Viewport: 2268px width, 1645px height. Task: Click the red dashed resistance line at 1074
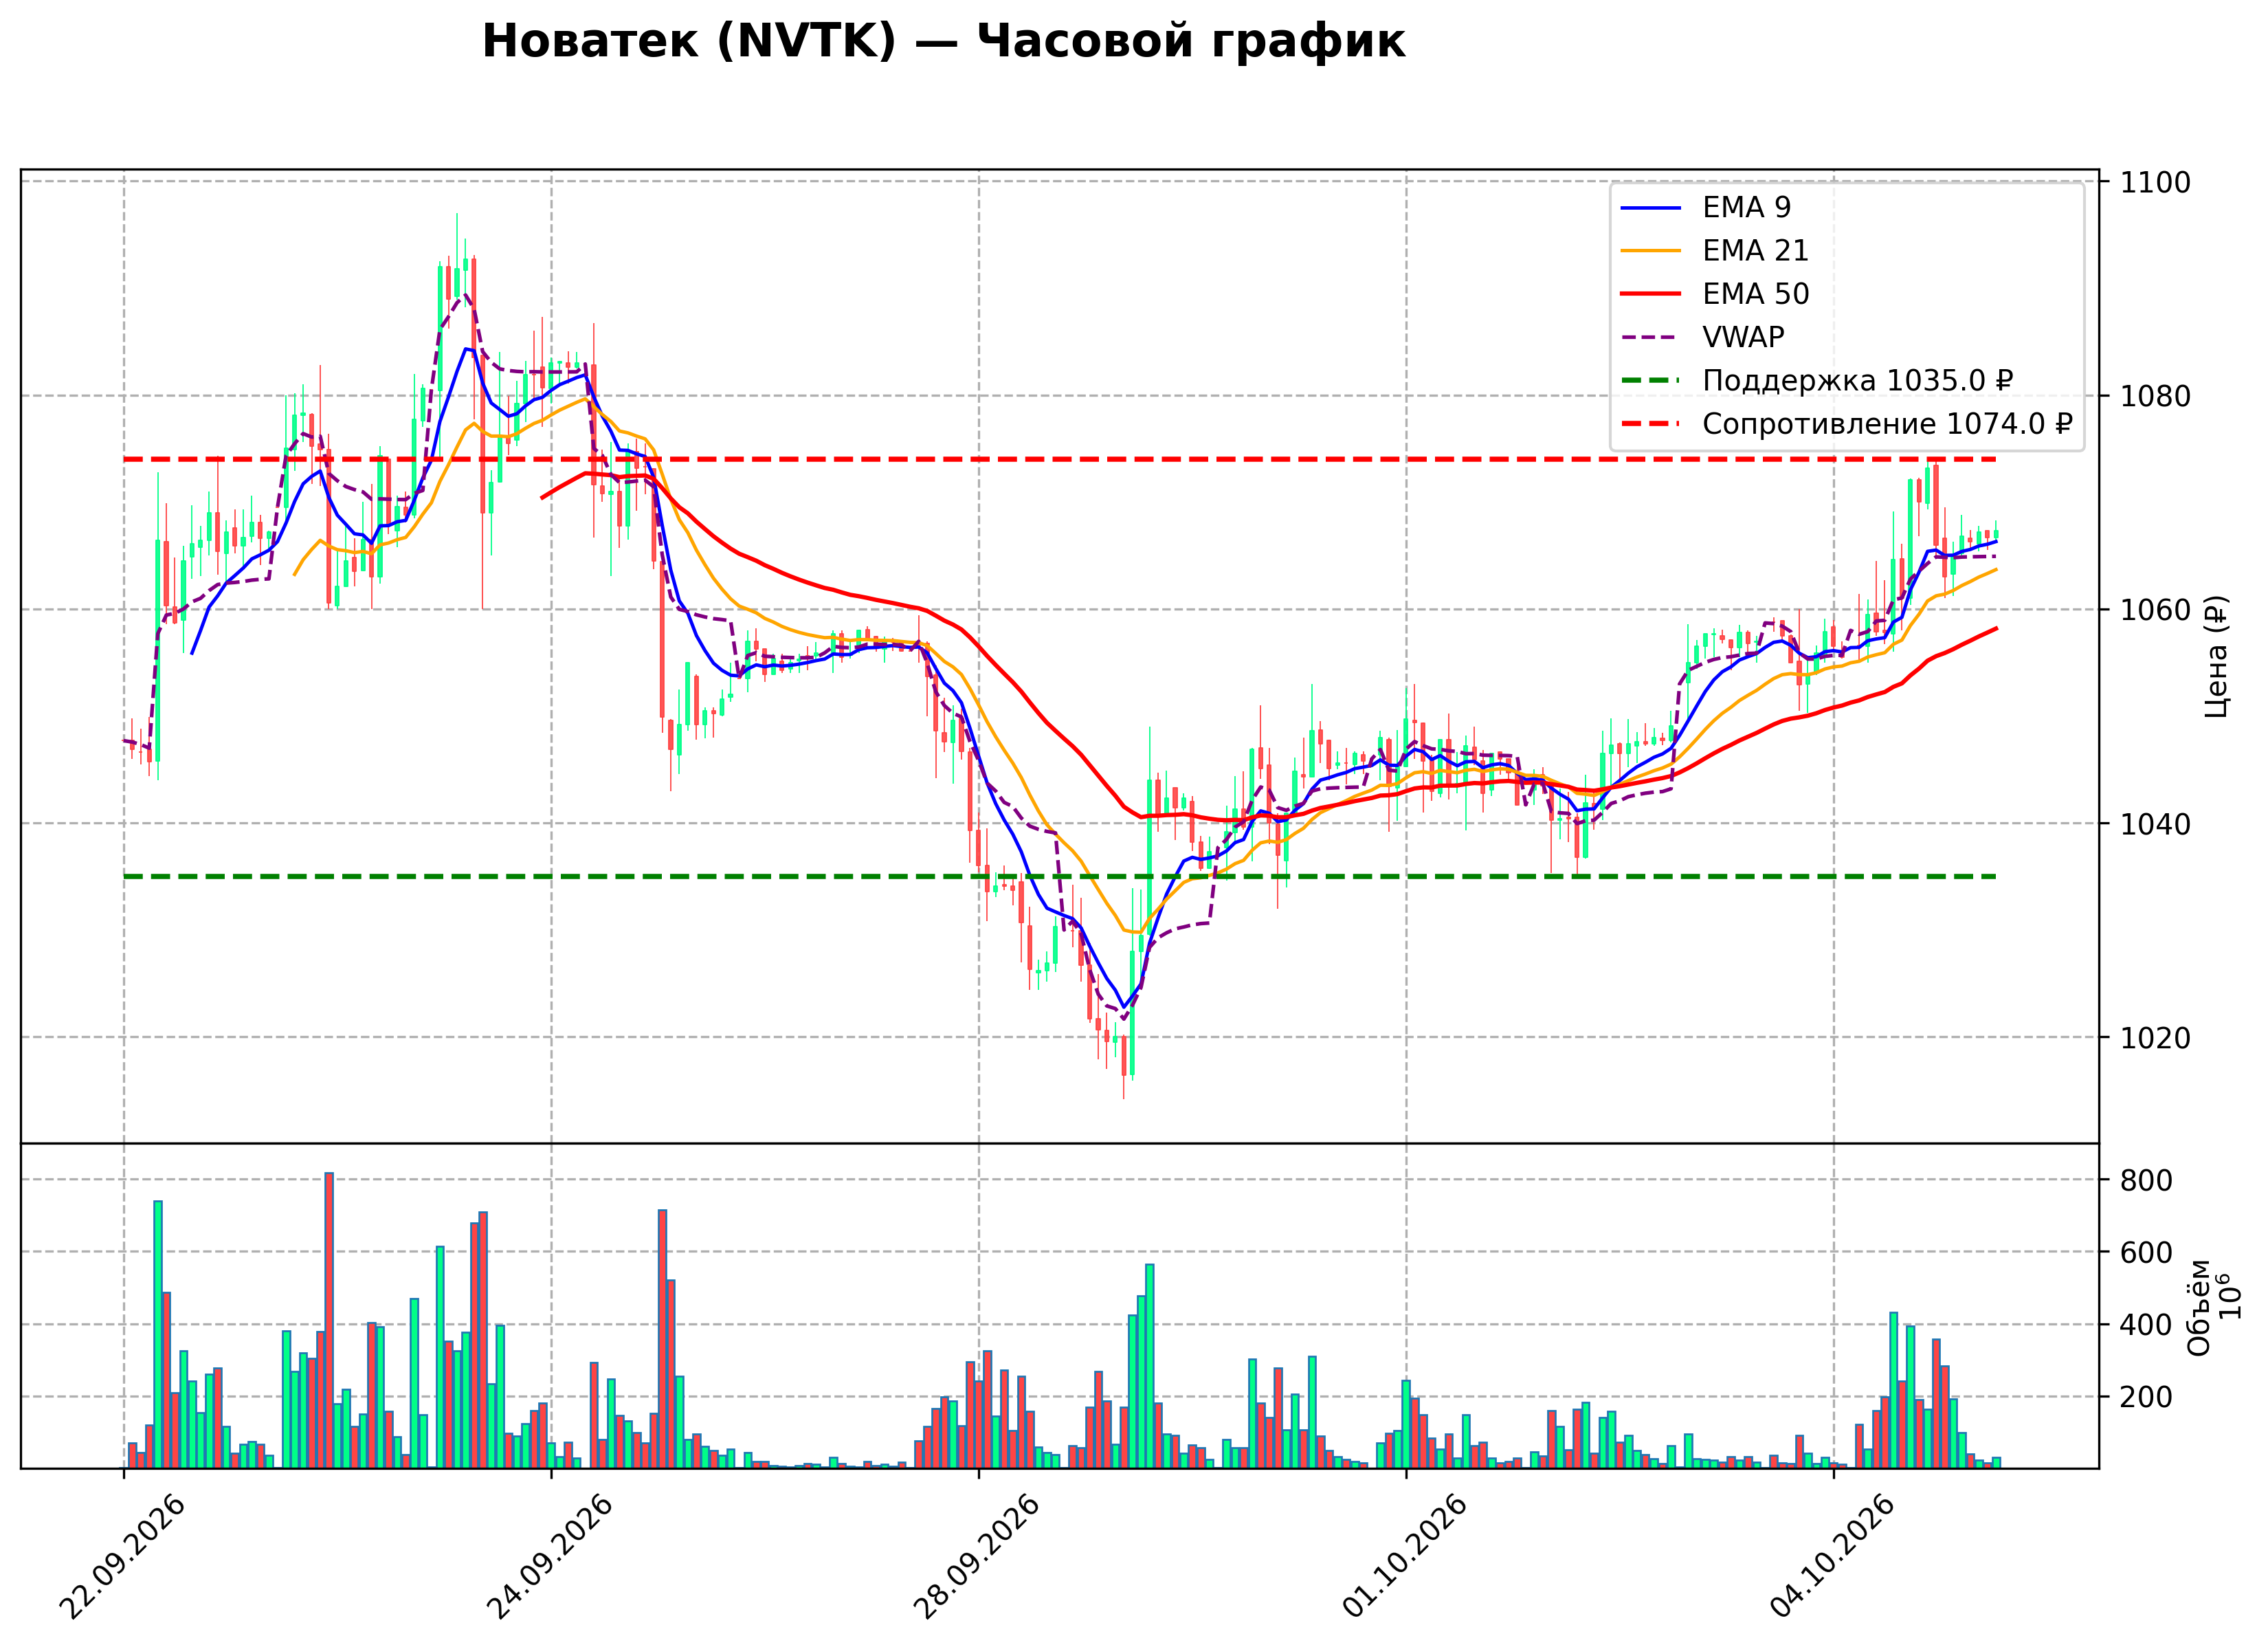click(1059, 459)
